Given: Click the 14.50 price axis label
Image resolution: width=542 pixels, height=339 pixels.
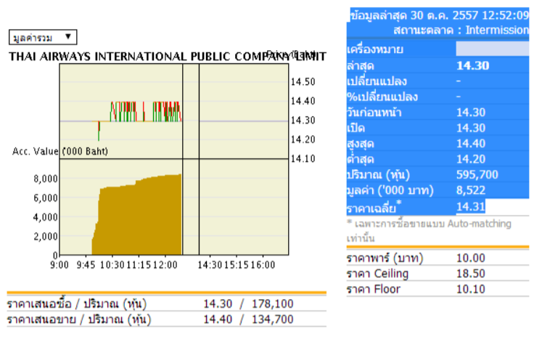Looking at the screenshot, I should (x=303, y=82).
